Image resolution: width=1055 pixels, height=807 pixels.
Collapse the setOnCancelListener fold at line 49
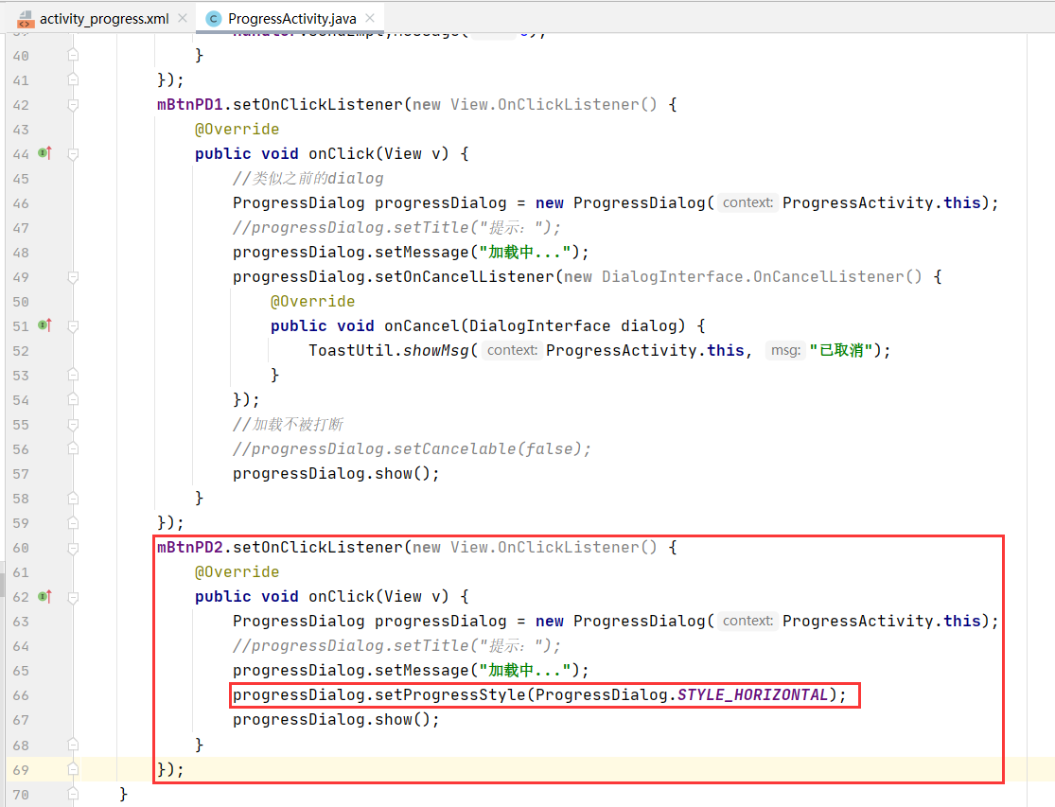pos(73,277)
